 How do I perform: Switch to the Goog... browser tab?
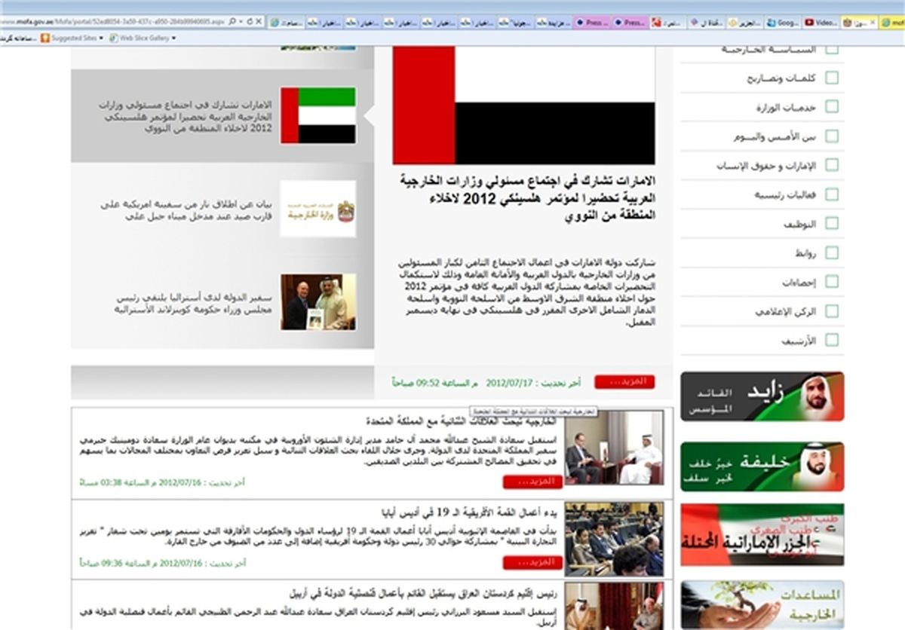(783, 23)
